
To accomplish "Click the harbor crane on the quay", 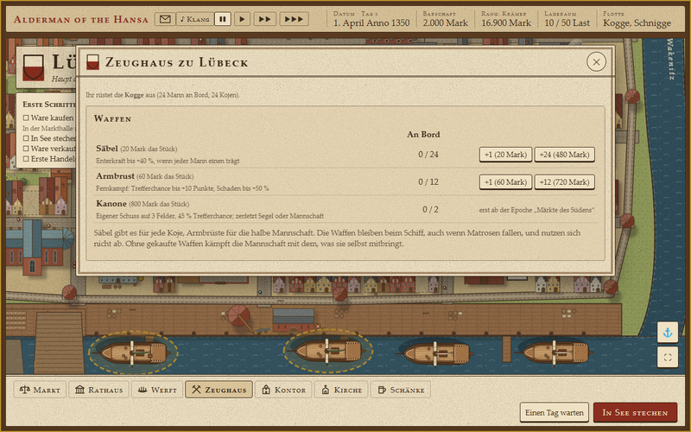I will [x=240, y=317].
